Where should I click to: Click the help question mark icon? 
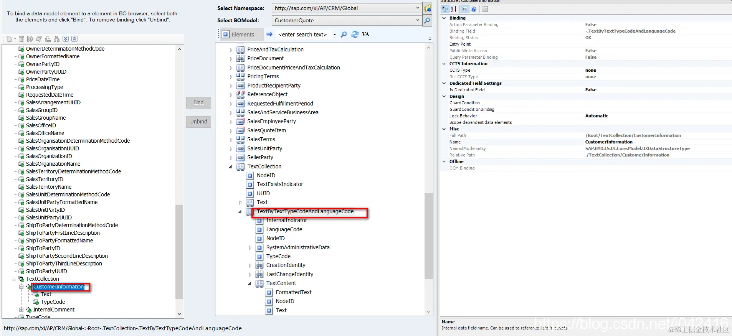point(474,9)
